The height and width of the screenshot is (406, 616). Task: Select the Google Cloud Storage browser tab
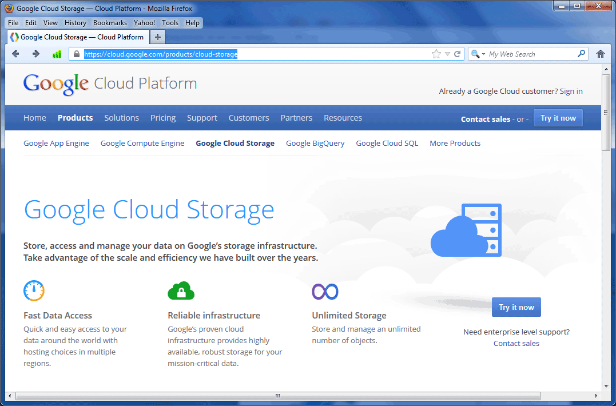tap(78, 37)
